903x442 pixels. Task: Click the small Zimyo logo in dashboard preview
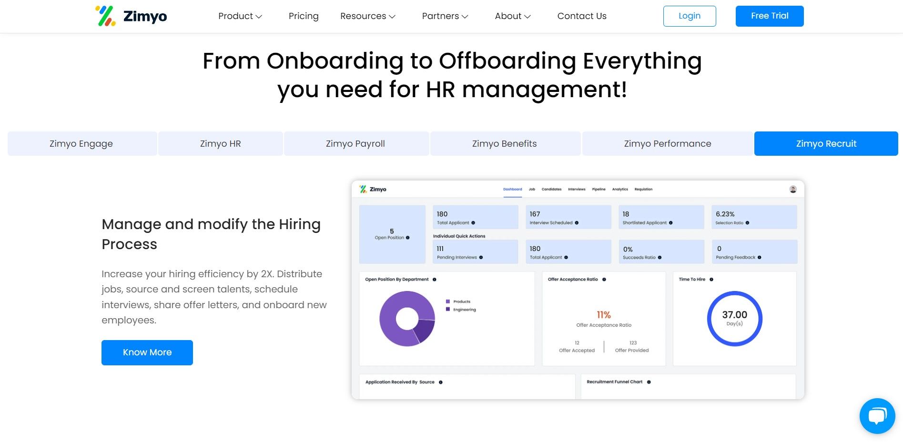pos(373,189)
